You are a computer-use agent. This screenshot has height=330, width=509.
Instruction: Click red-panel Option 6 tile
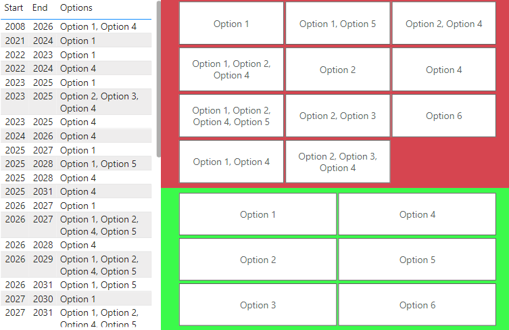point(443,116)
